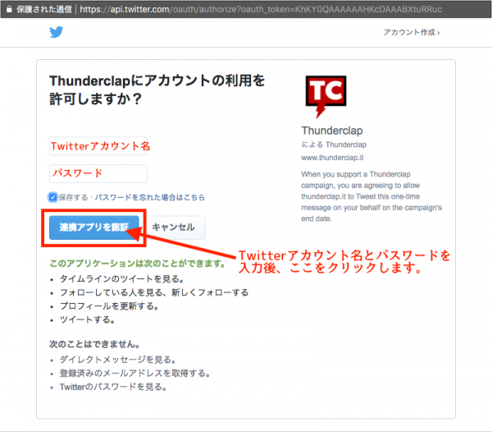Viewport: 492px width, 432px height.
Task: Click the Twitterアカウント名 input field
Action: click(98, 146)
